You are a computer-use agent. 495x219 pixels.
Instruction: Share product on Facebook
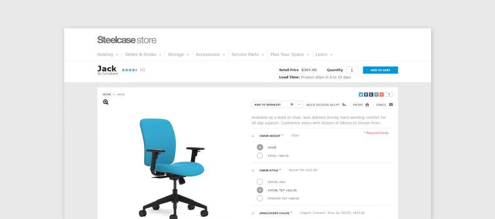366,95
